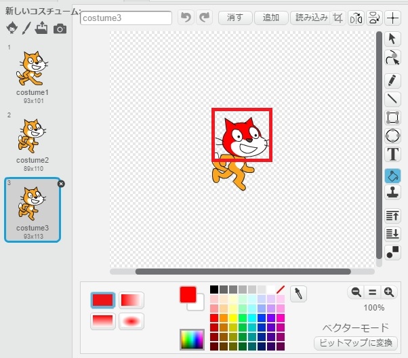Click the 100% zoom level text

tap(374, 308)
